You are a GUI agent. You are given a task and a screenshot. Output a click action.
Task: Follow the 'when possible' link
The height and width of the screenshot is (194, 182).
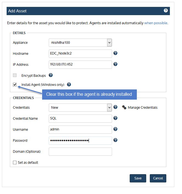[x=156, y=23]
